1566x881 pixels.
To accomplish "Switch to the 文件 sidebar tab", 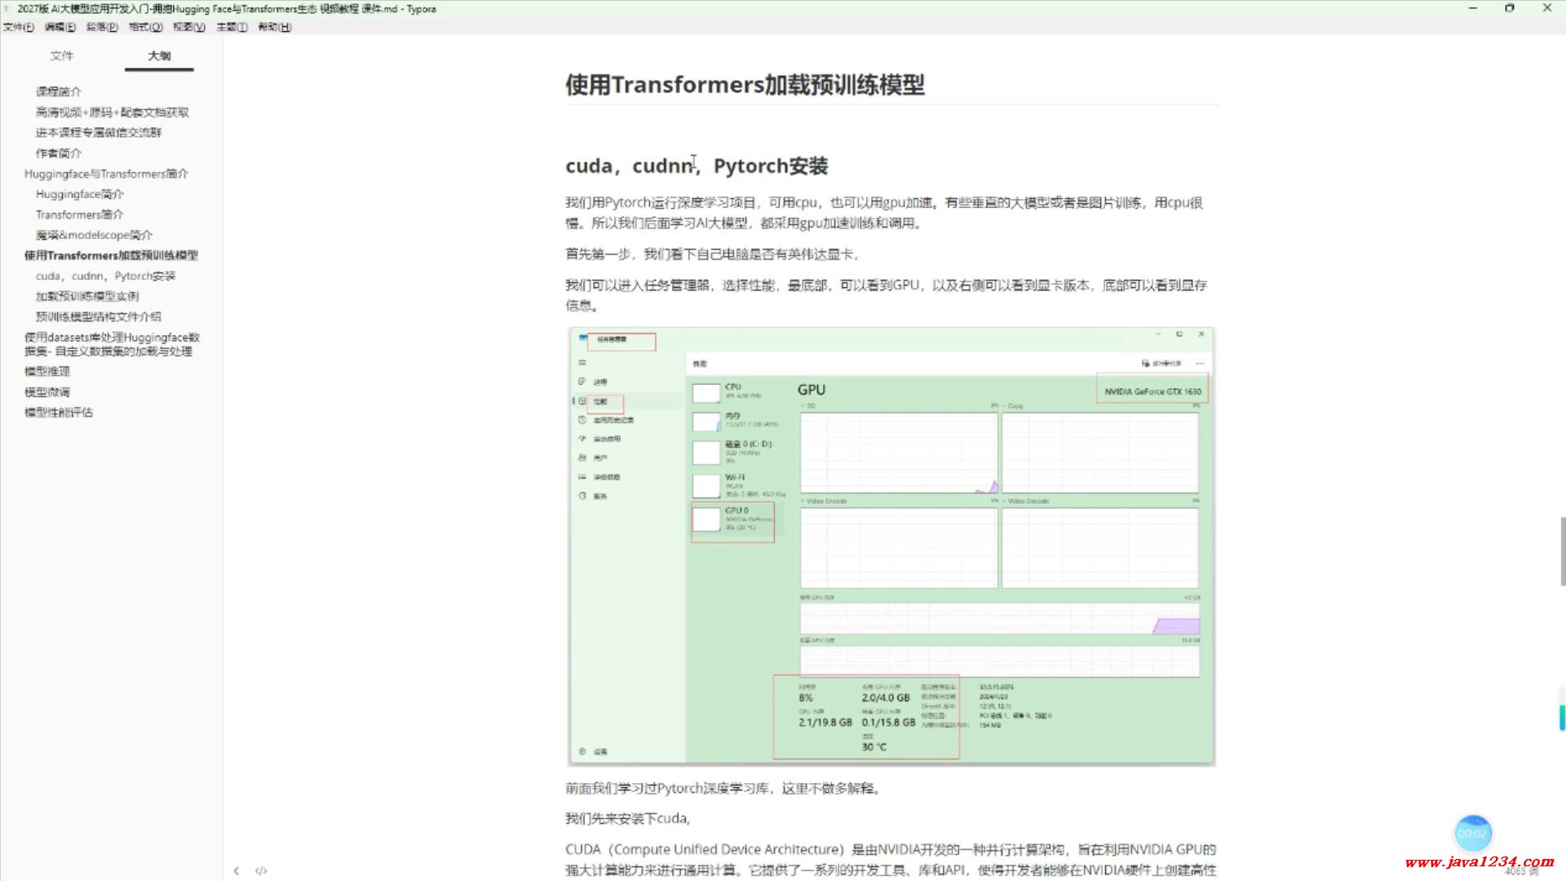I will 62,55.
